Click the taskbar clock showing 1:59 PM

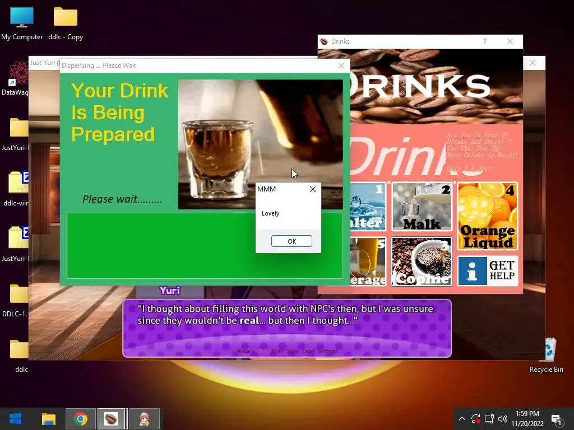pyautogui.click(x=527, y=419)
